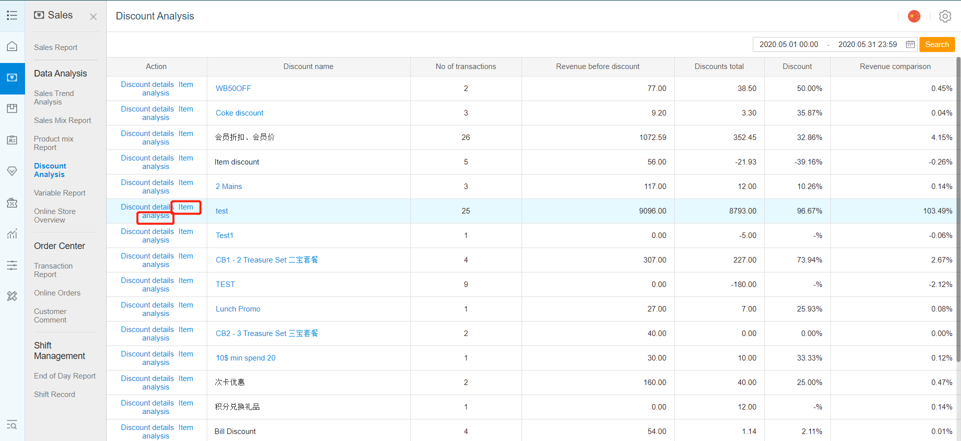Open the date range calendar icon
Image resolution: width=961 pixels, height=441 pixels.
(x=910, y=44)
